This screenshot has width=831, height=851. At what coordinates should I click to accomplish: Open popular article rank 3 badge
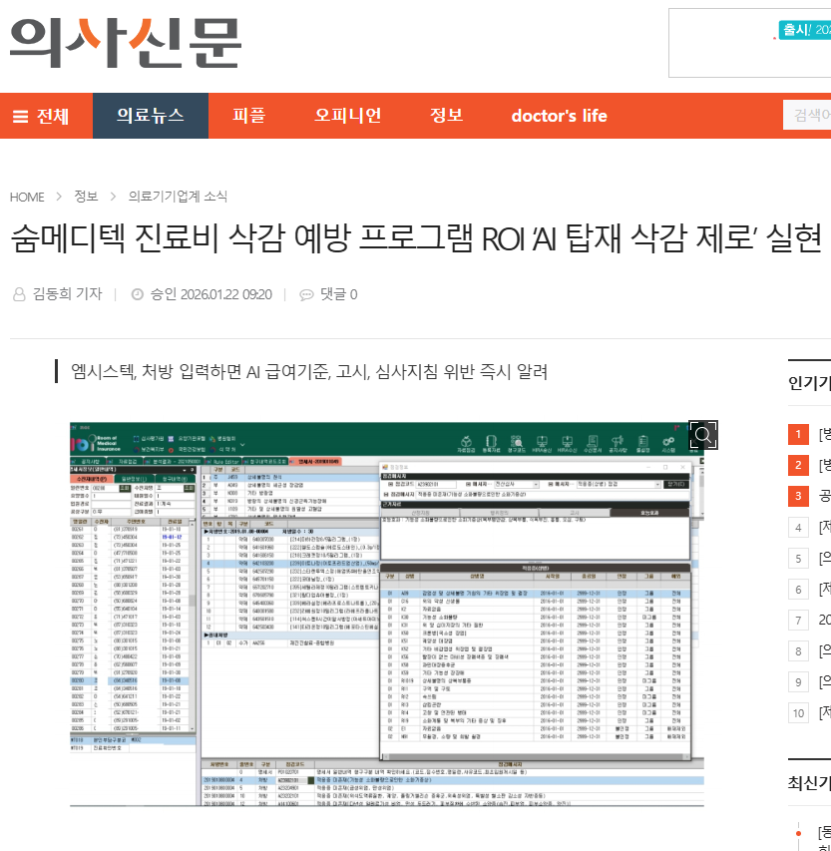tap(798, 496)
